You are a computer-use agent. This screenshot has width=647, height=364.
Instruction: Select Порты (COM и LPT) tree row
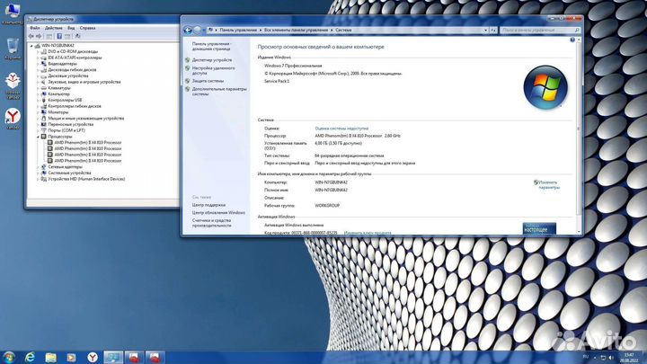click(66, 130)
